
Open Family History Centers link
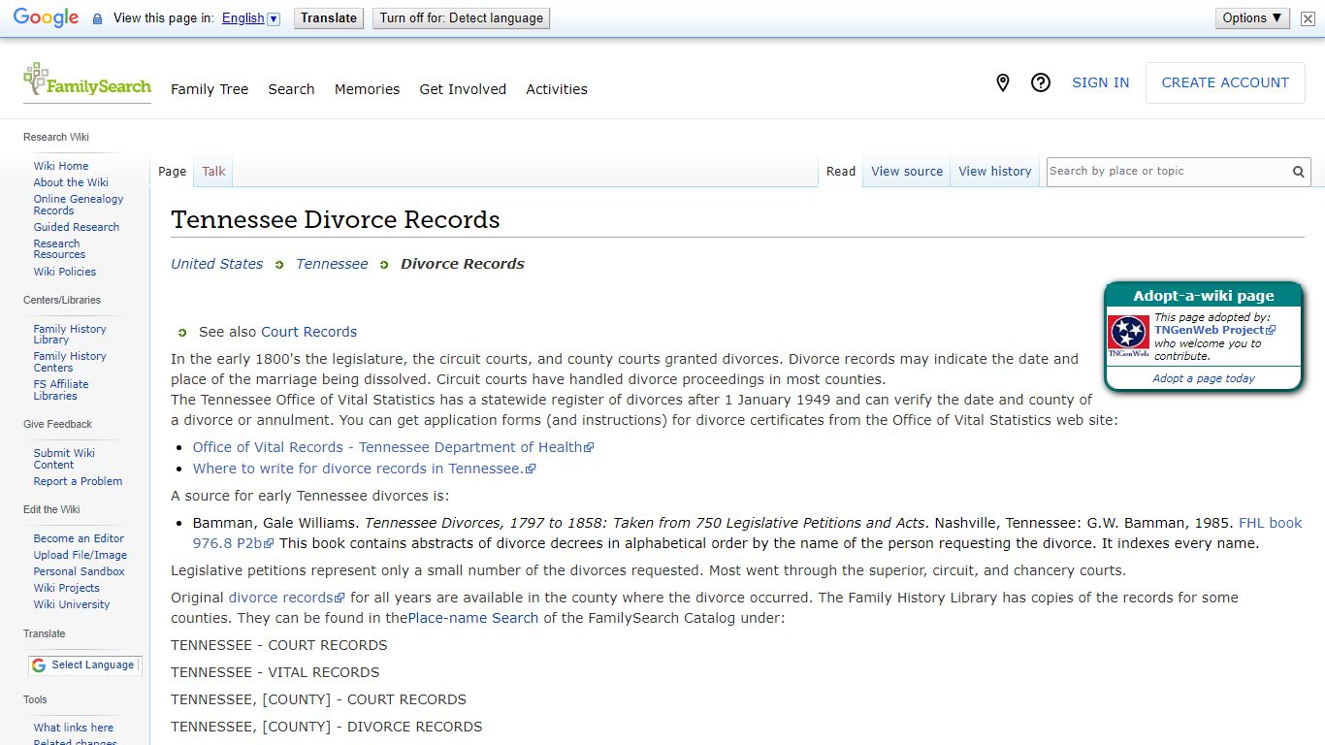[70, 362]
